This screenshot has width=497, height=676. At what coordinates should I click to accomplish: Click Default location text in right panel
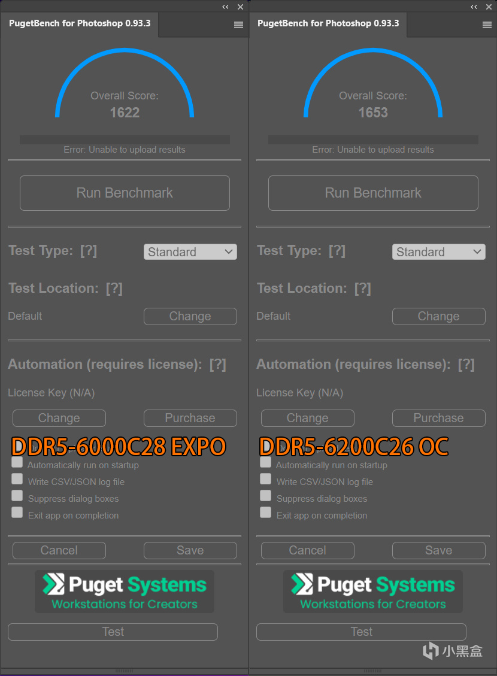tap(273, 316)
